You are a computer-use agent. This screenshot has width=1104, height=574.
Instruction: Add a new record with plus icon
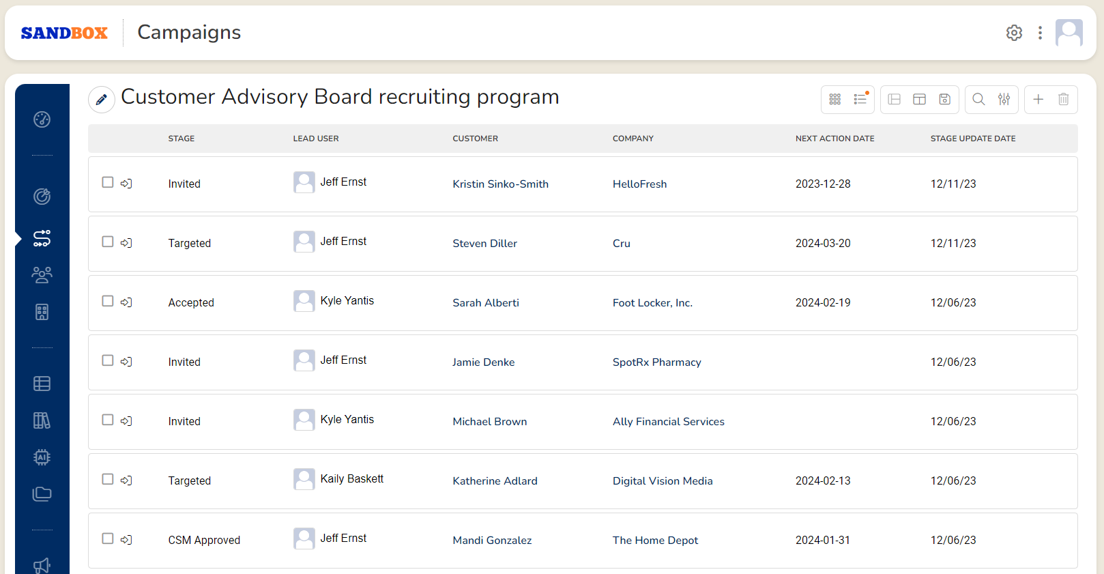[x=1038, y=100]
